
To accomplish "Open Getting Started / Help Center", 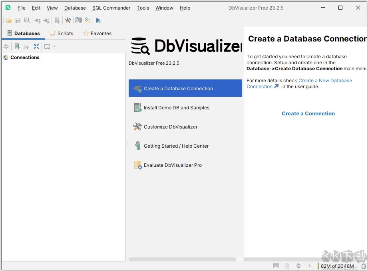I will [x=185, y=146].
